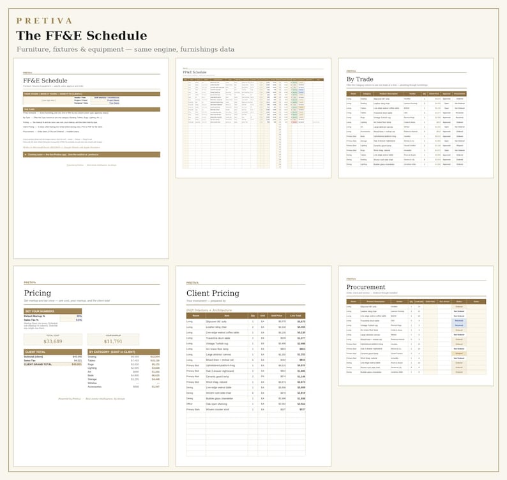
Task: Click "Bubble glass chandelier" row in Client Pricing
Action: click(246, 398)
